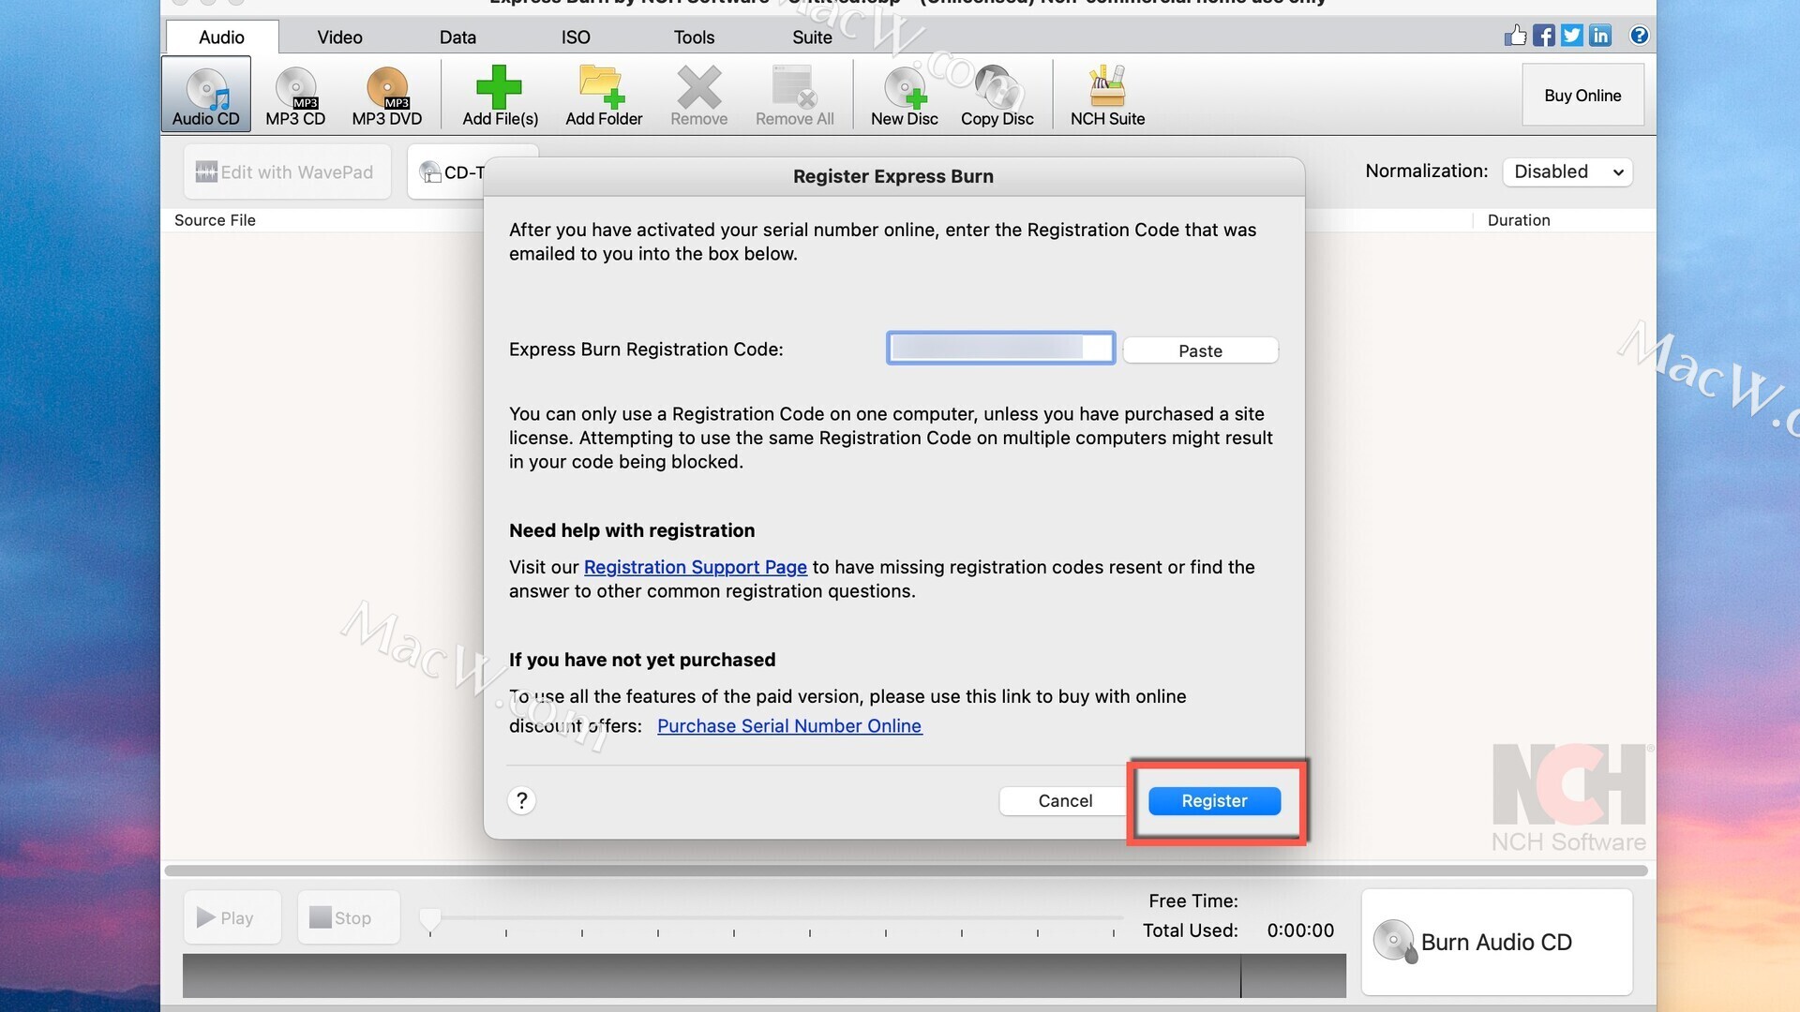Open the NCH Suite toolbox icon

pos(1107,87)
